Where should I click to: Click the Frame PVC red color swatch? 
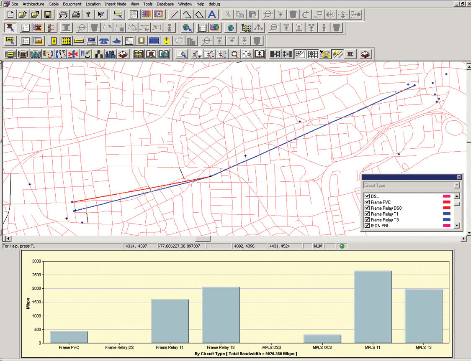point(446,202)
